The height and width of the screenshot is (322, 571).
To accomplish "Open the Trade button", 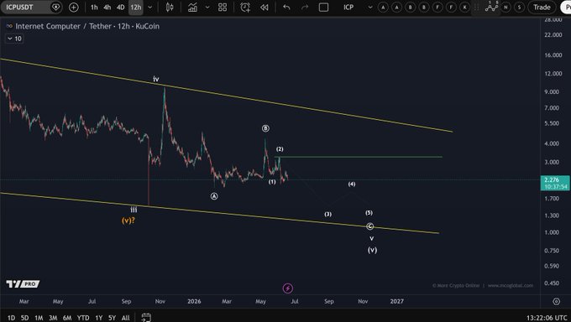I will 542,8.
